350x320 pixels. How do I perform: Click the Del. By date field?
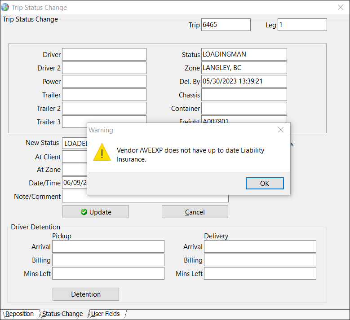click(244, 81)
